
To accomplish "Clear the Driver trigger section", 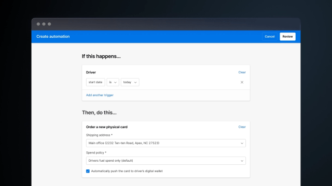I will pyautogui.click(x=242, y=72).
